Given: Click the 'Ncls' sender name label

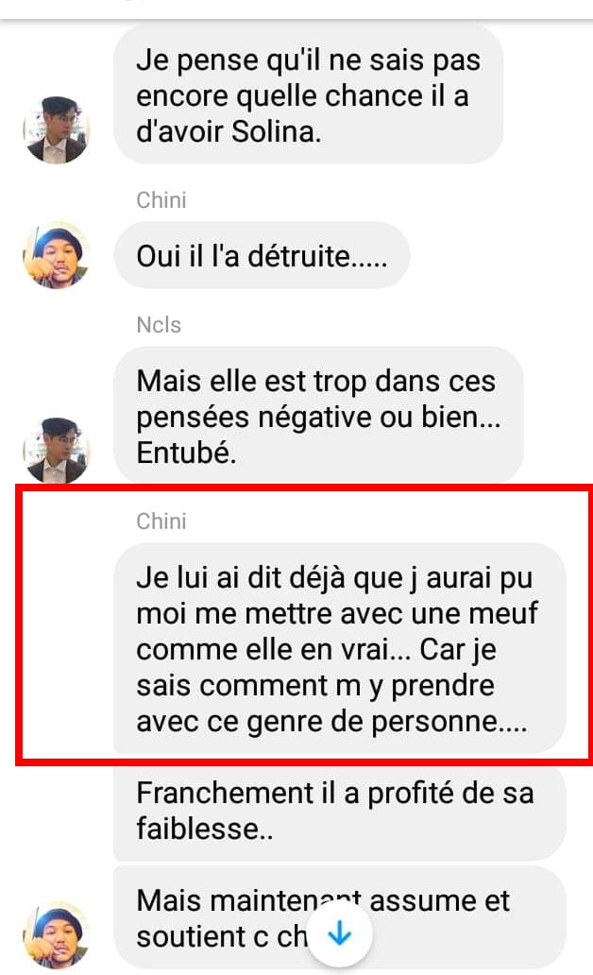Looking at the screenshot, I should pyautogui.click(x=160, y=325).
